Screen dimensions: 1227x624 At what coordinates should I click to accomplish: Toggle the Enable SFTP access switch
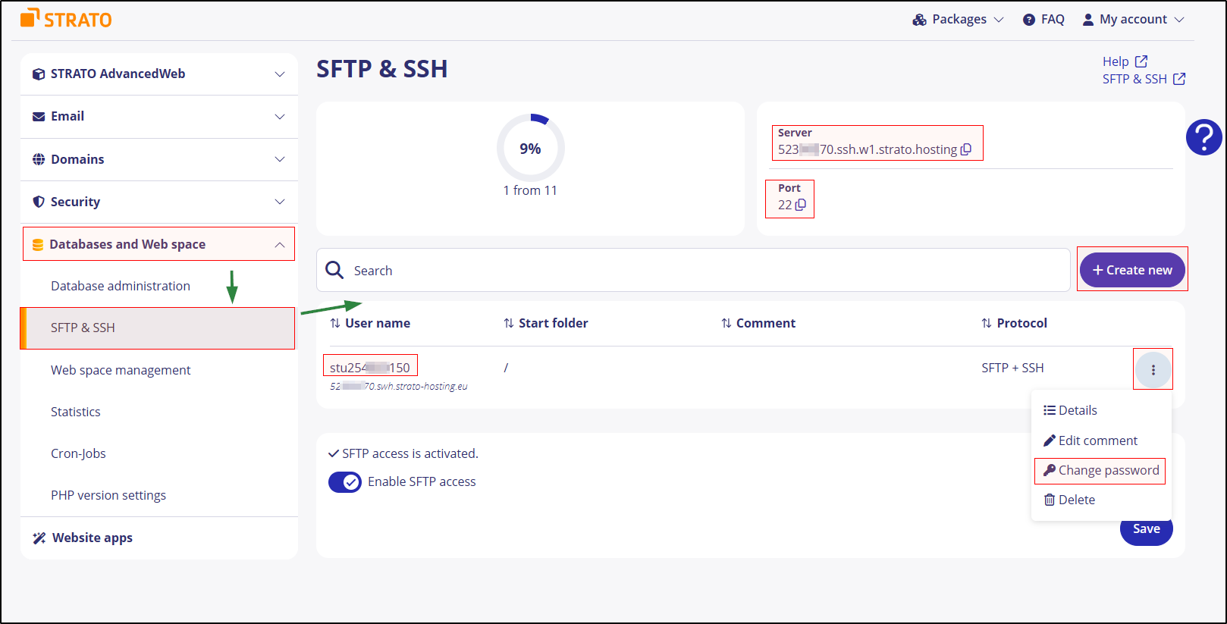(x=345, y=481)
